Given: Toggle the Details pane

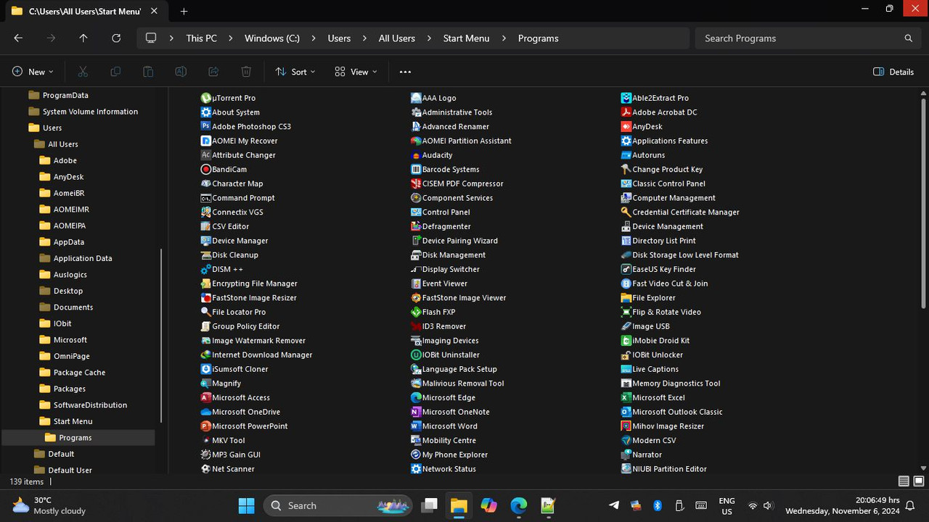Looking at the screenshot, I should pyautogui.click(x=893, y=72).
